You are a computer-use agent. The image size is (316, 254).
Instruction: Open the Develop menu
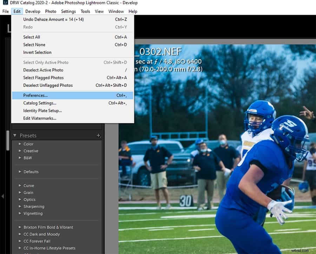tap(33, 11)
